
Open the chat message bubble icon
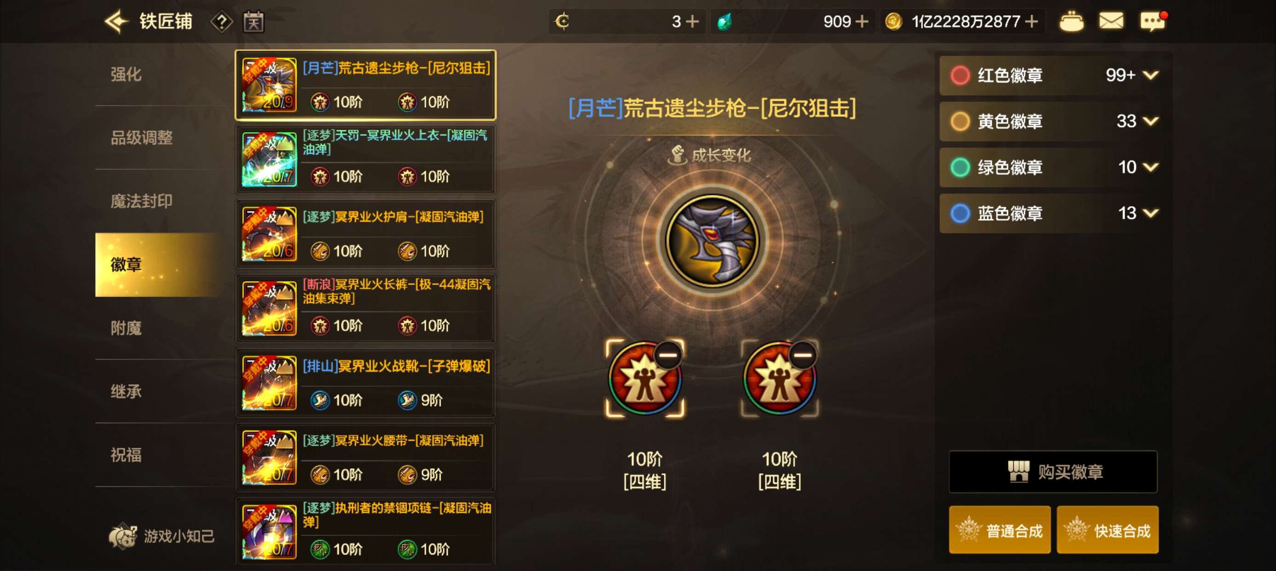(x=1153, y=21)
